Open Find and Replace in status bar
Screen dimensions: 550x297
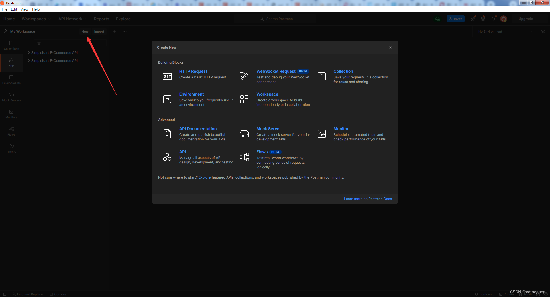coord(28,294)
